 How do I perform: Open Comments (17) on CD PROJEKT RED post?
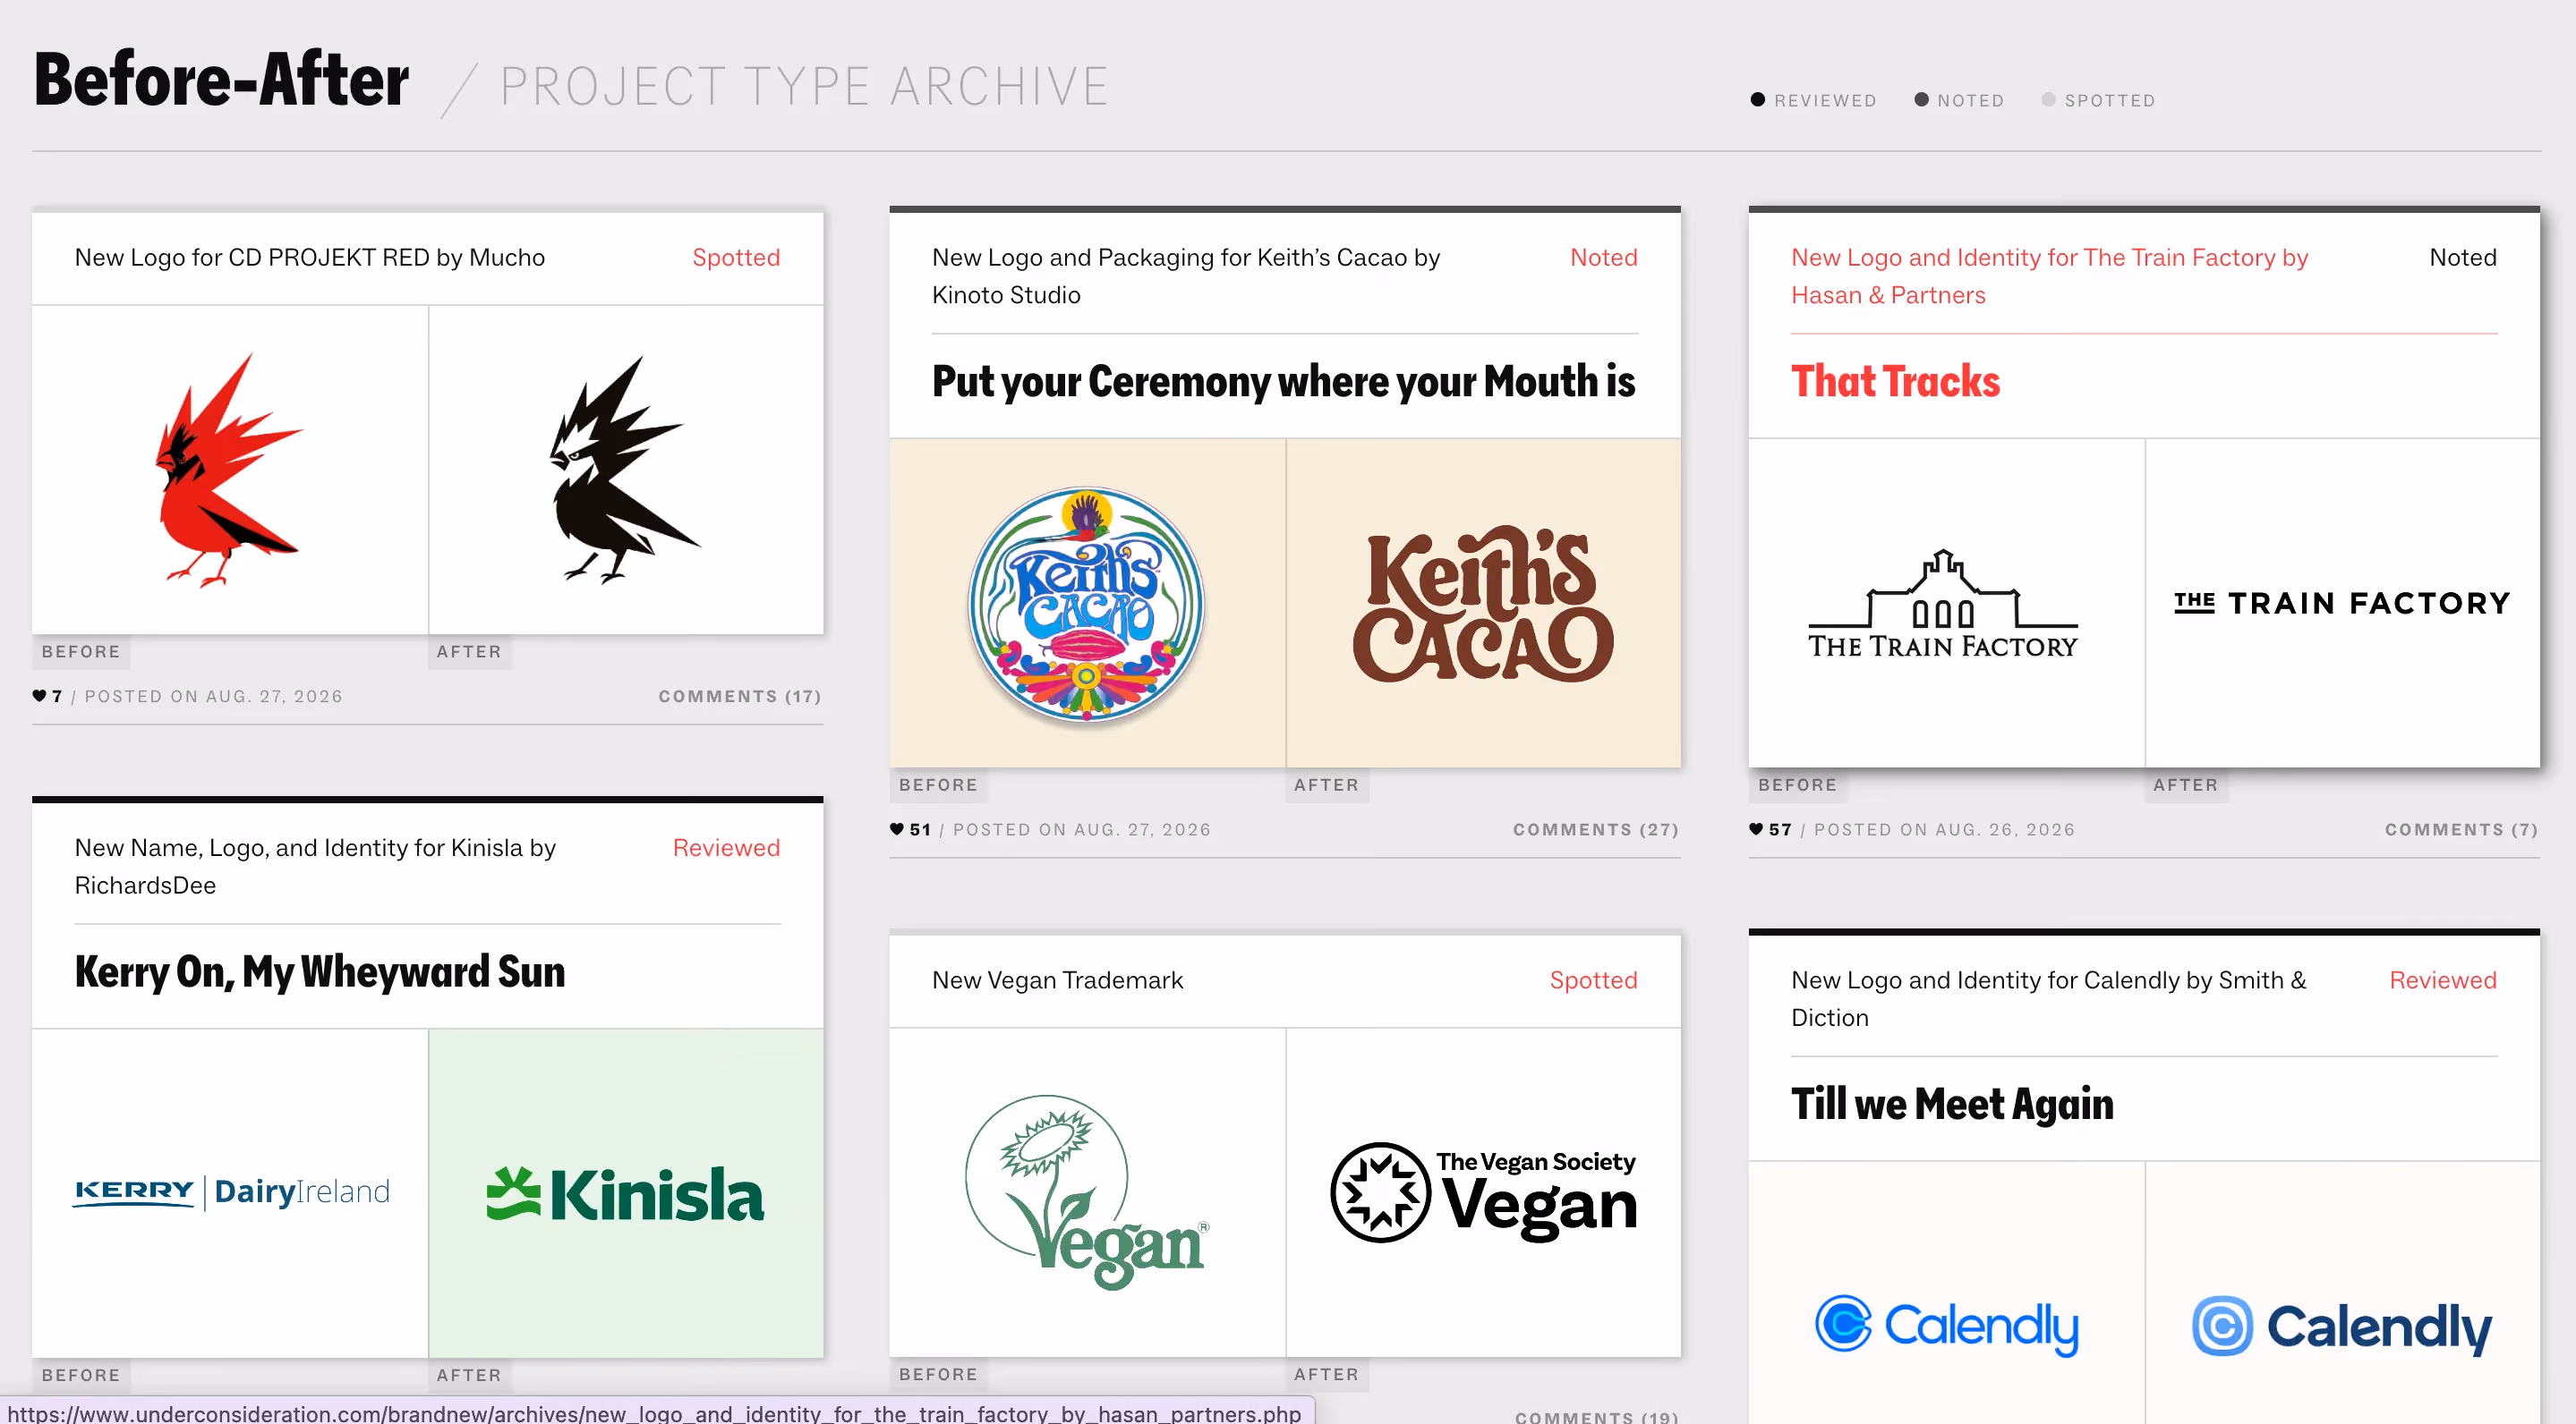coord(740,696)
